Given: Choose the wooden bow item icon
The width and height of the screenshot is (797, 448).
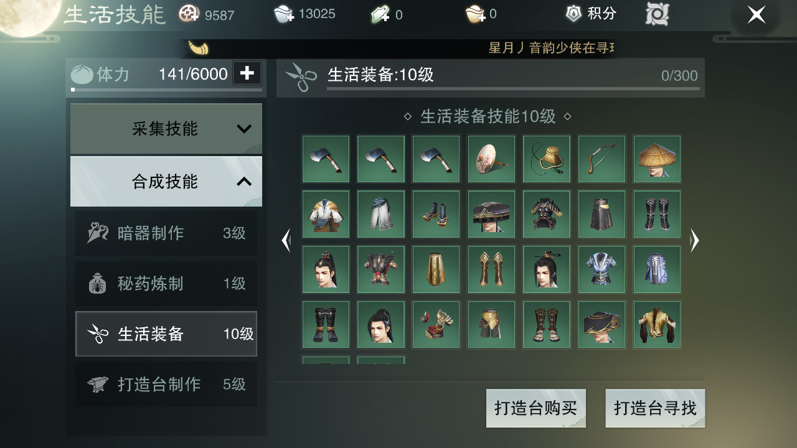Looking at the screenshot, I should pos(601,159).
